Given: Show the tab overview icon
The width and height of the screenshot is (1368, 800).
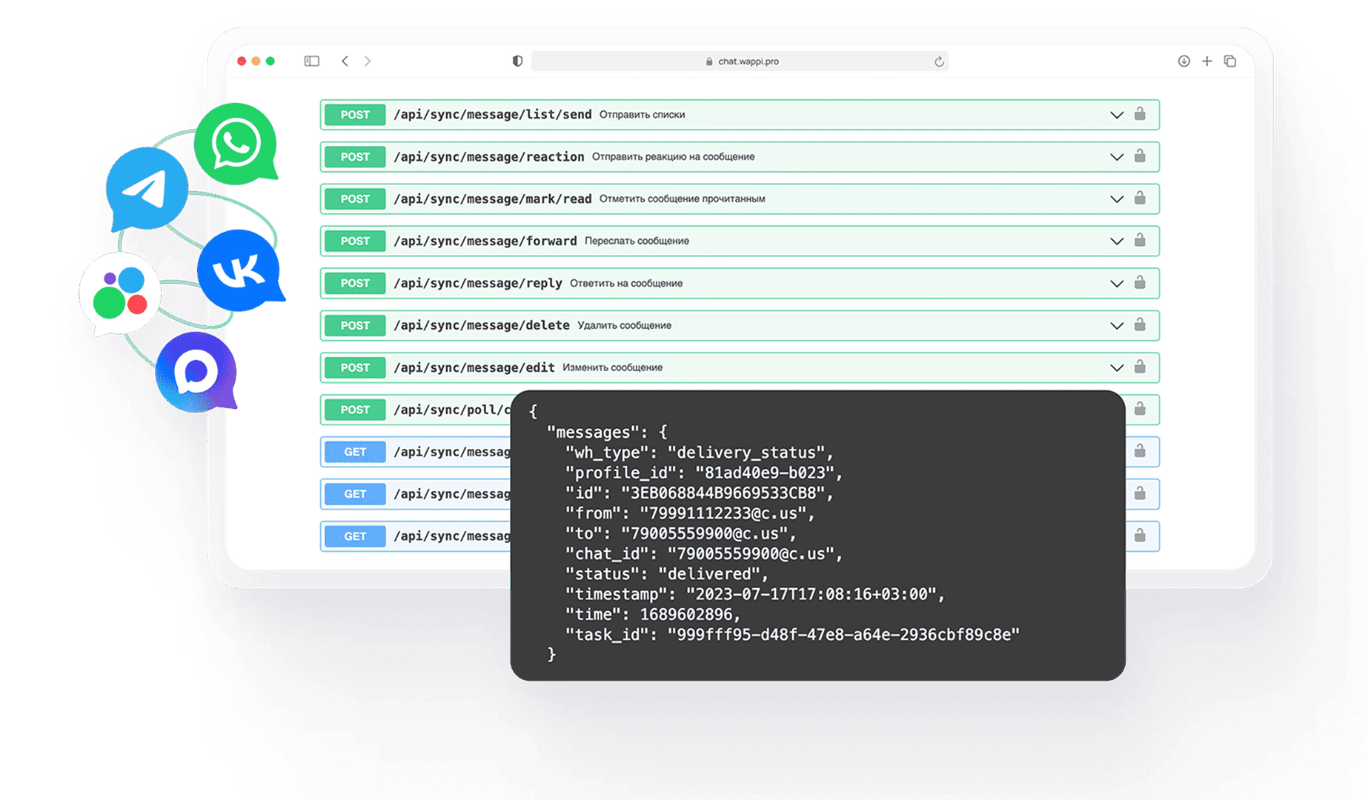Looking at the screenshot, I should pos(1230,61).
